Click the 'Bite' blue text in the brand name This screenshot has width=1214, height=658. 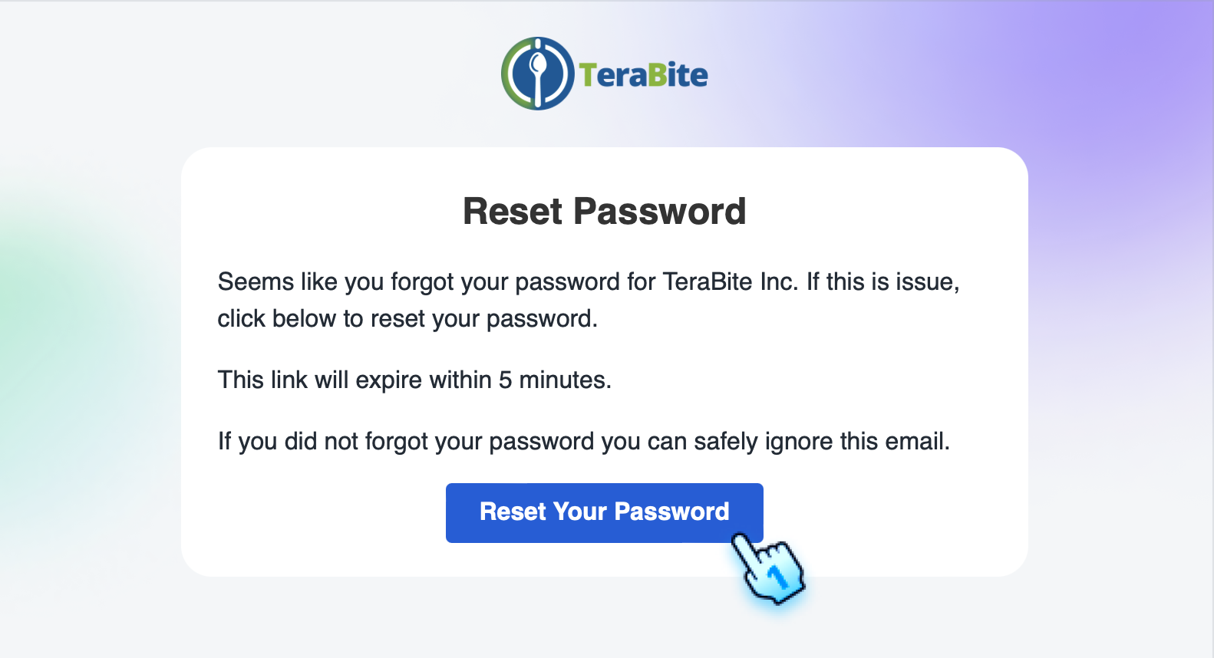coord(679,74)
